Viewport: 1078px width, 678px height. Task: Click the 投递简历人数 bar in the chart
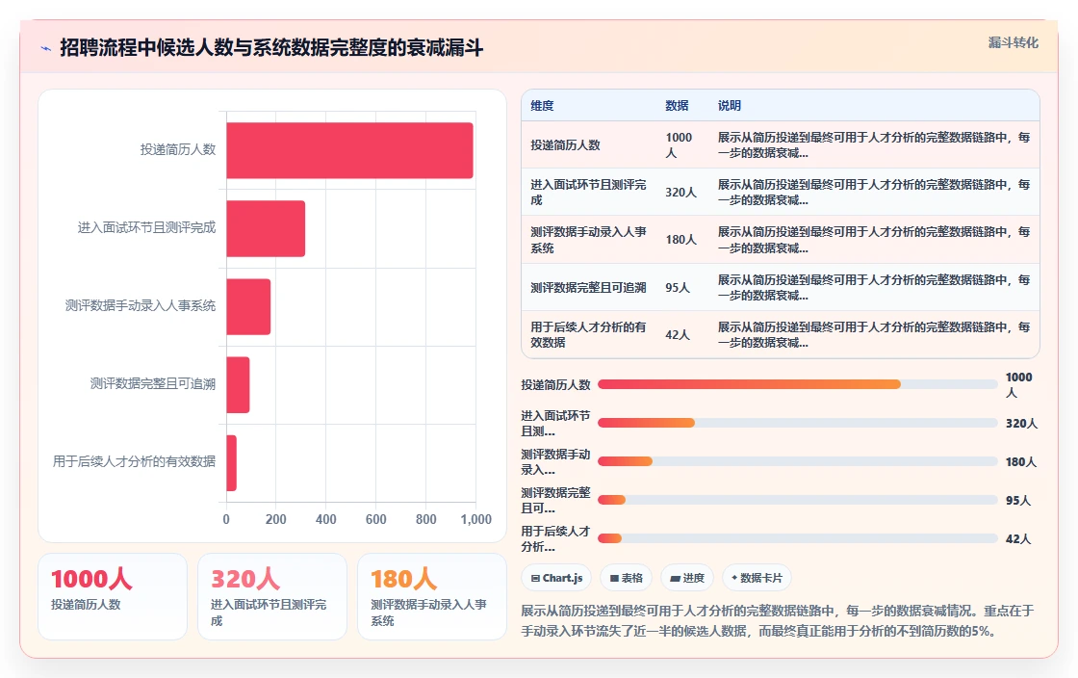click(349, 150)
